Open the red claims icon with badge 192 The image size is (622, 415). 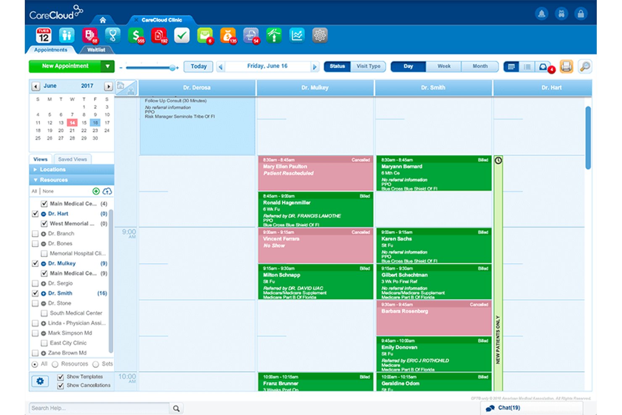pos(159,35)
